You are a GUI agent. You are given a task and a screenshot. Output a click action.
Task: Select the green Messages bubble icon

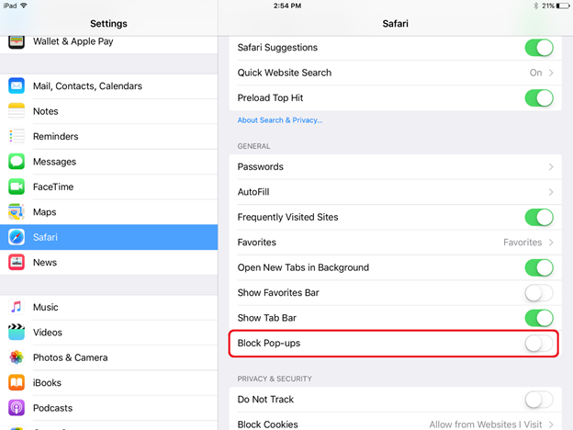coord(17,162)
